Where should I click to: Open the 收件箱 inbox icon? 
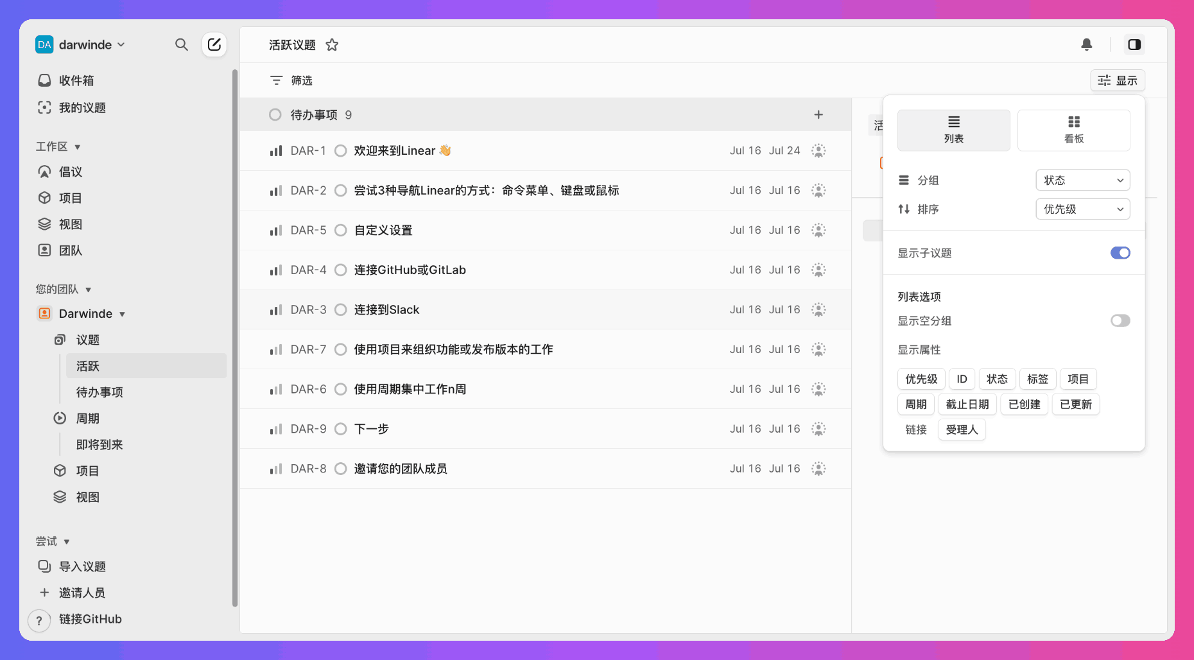point(44,80)
